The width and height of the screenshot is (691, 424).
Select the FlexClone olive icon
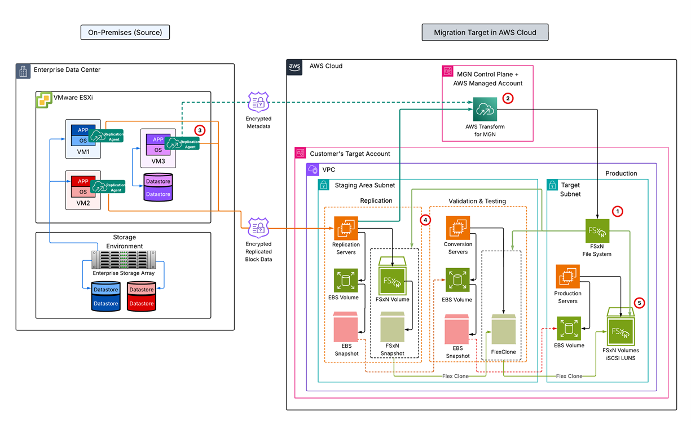tap(504, 330)
